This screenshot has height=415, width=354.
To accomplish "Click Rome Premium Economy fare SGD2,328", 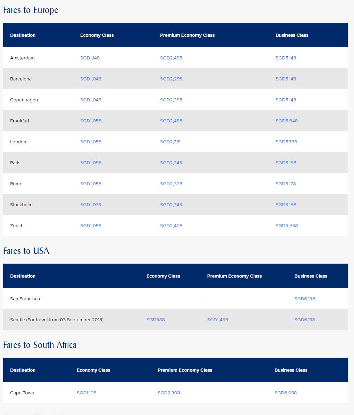I will (171, 184).
